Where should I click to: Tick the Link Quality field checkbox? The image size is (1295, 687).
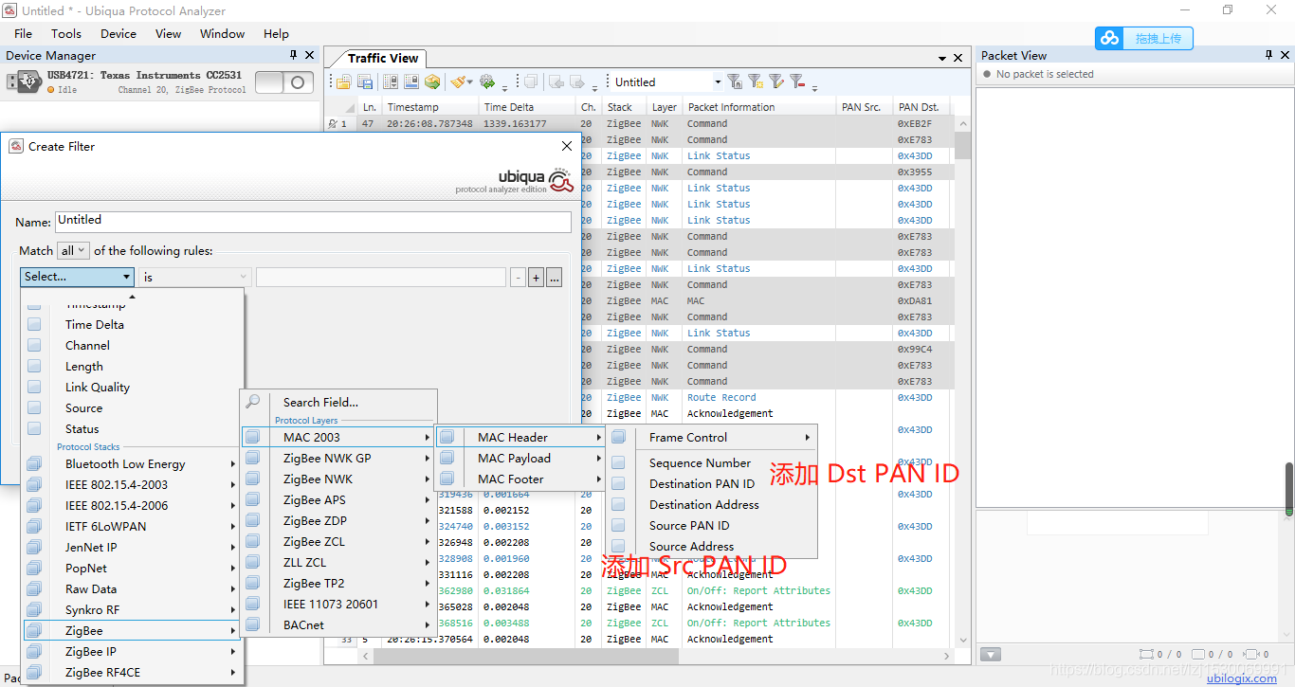34,387
